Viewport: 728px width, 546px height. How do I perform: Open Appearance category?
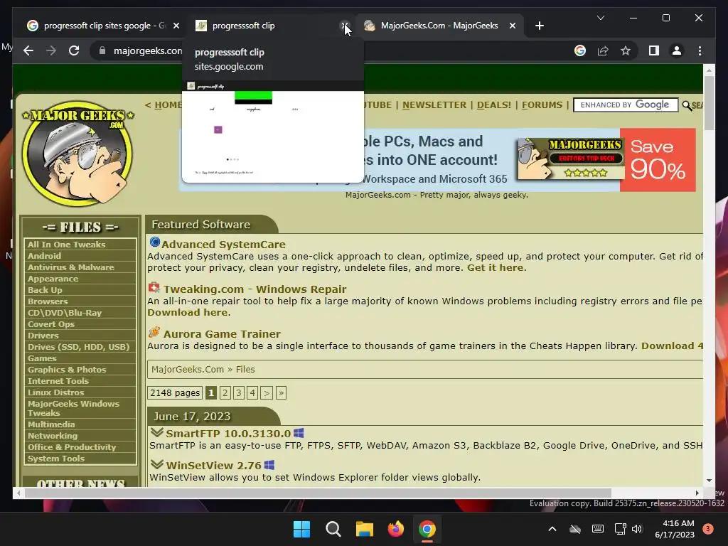click(53, 279)
